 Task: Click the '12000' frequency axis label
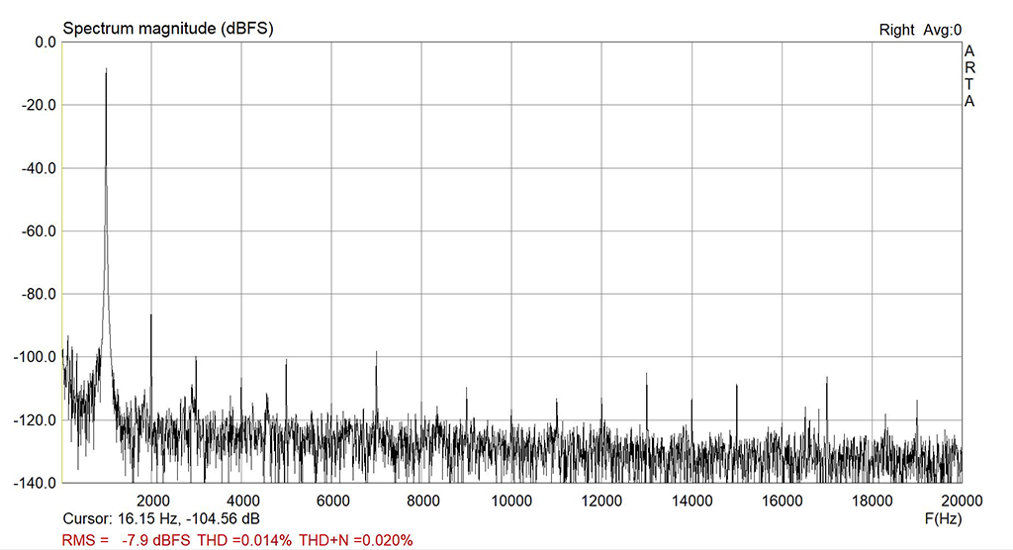click(x=601, y=501)
